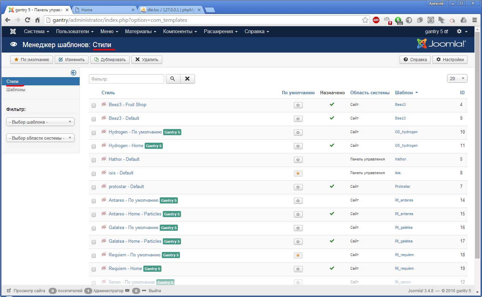Click default star for protostar - Default
This screenshot has height=297, width=482.
(x=298, y=187)
